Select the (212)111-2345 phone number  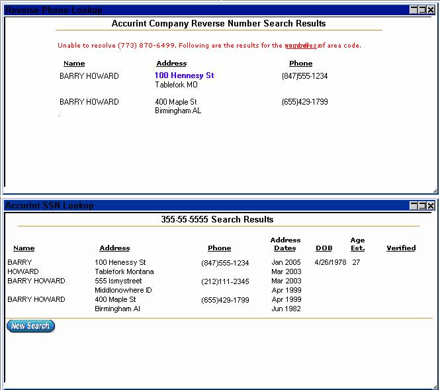coord(225,281)
